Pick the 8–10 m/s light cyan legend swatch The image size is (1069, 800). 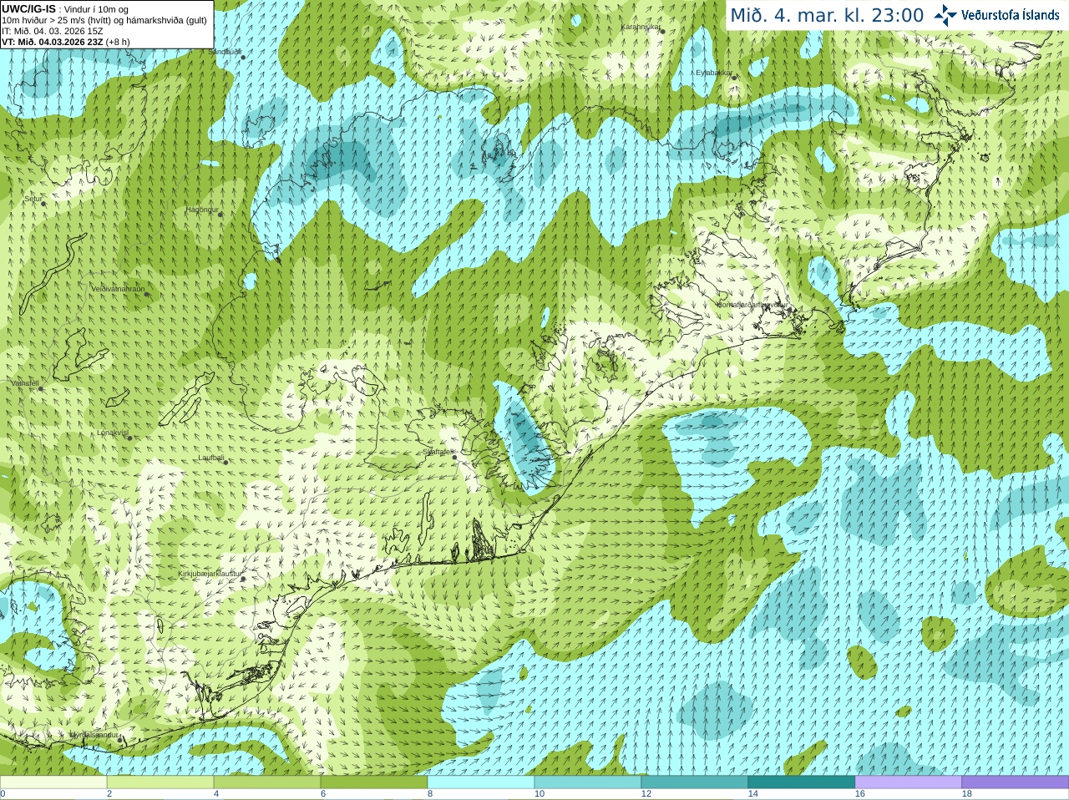[x=481, y=782]
